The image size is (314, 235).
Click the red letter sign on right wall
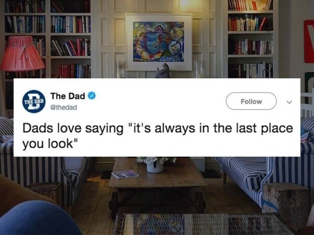click(x=309, y=41)
